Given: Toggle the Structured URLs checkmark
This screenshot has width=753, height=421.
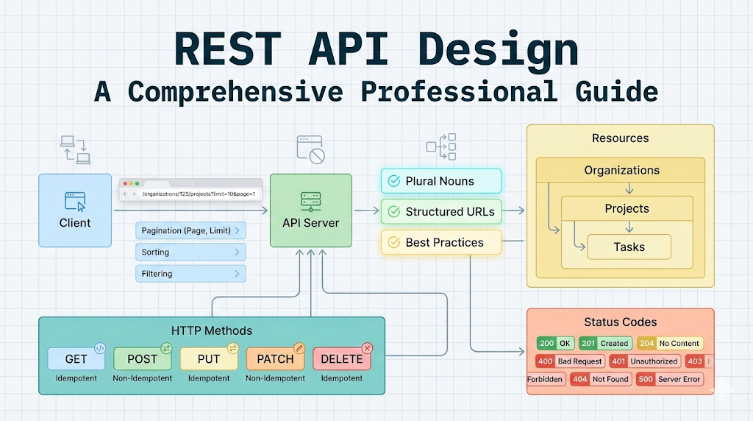Looking at the screenshot, I should tap(393, 212).
